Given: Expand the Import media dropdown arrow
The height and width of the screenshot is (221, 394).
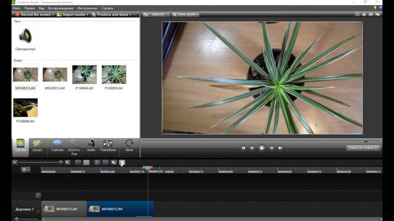Looking at the screenshot, I should (x=87, y=15).
